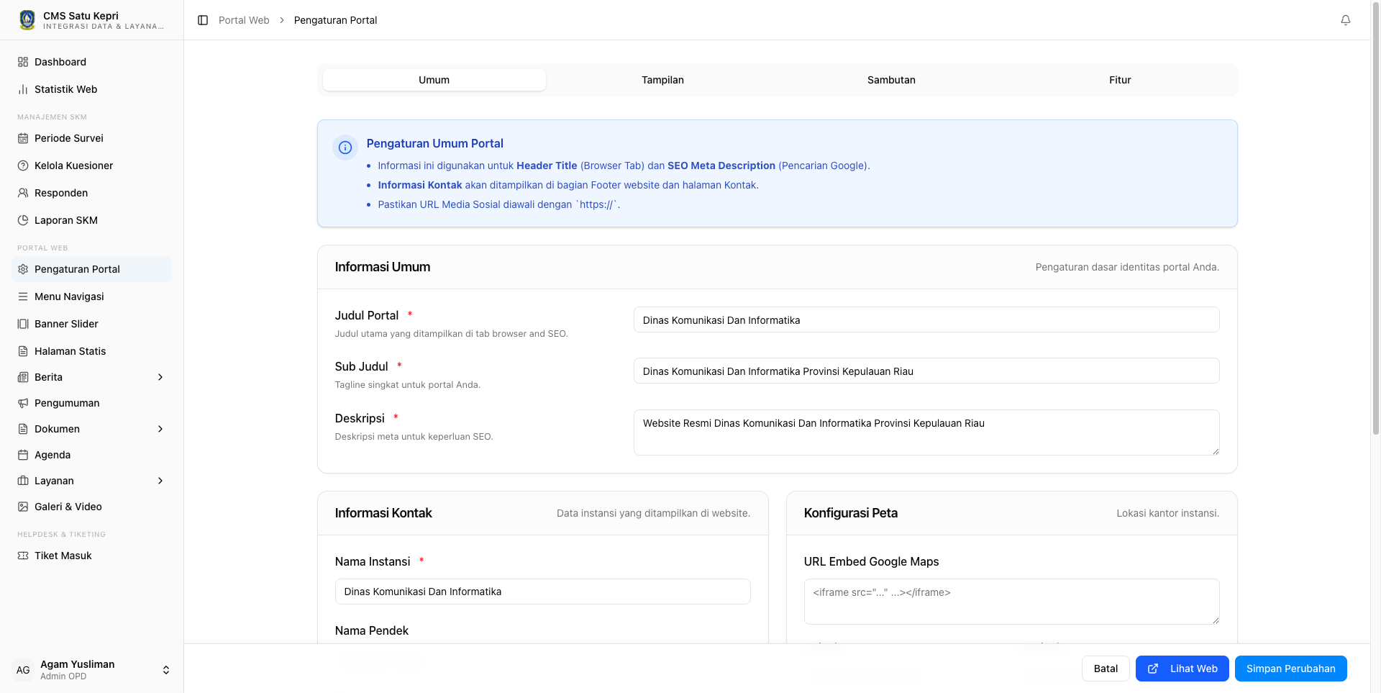Open the notifications bell
The width and height of the screenshot is (1381, 693).
(1346, 20)
